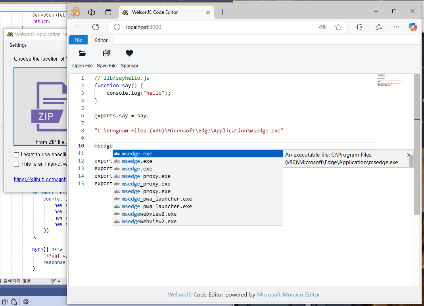Screen dimensions: 424x306
Task: Add localhost:3000 to favorites with the star icon
Action: [x=338, y=27]
